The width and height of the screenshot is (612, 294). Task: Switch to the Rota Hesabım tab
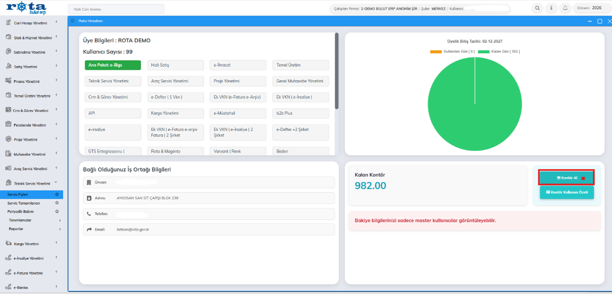[x=90, y=21]
